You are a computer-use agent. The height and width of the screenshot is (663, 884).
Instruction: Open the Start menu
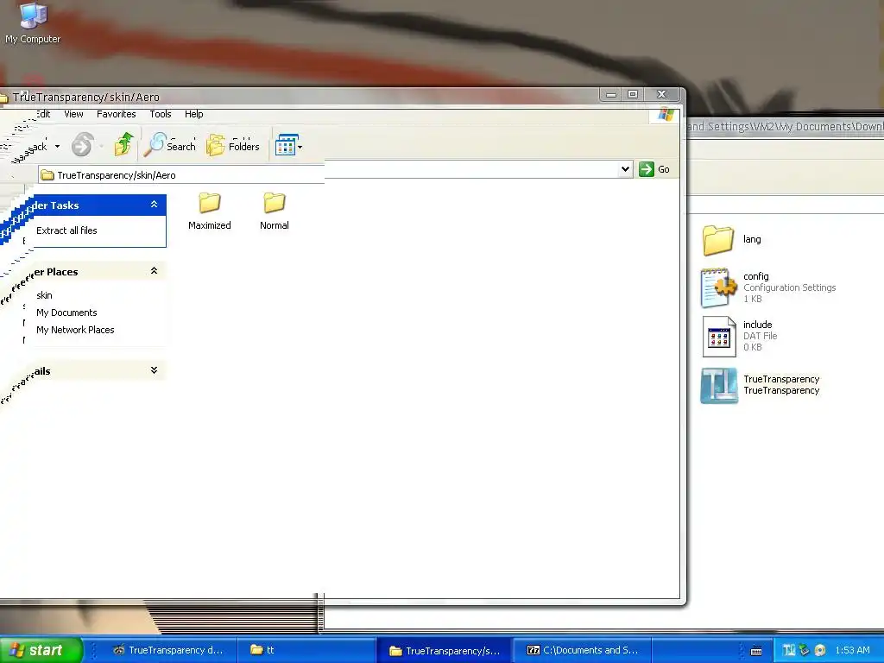pos(41,650)
